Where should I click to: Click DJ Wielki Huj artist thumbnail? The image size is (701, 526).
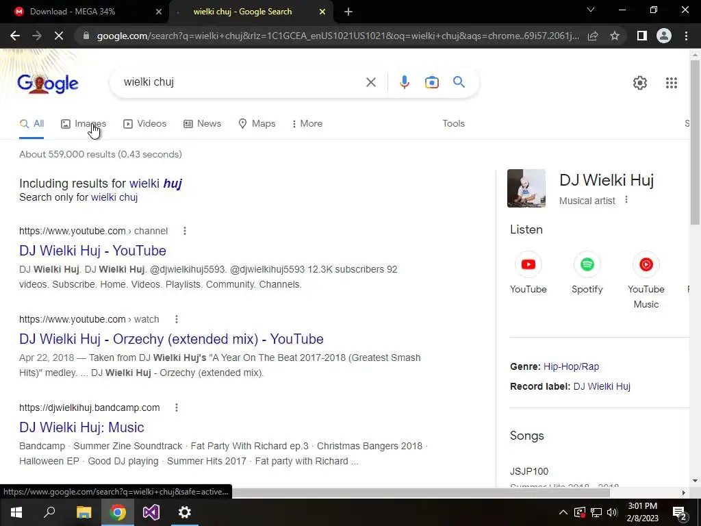[526, 188]
